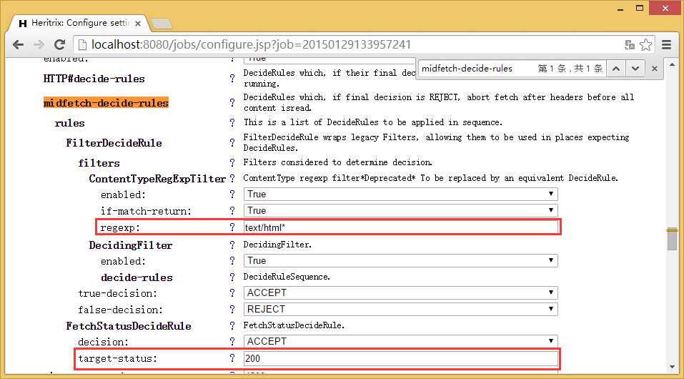
Task: Click the regexp field containing text/html*
Action: click(400, 227)
